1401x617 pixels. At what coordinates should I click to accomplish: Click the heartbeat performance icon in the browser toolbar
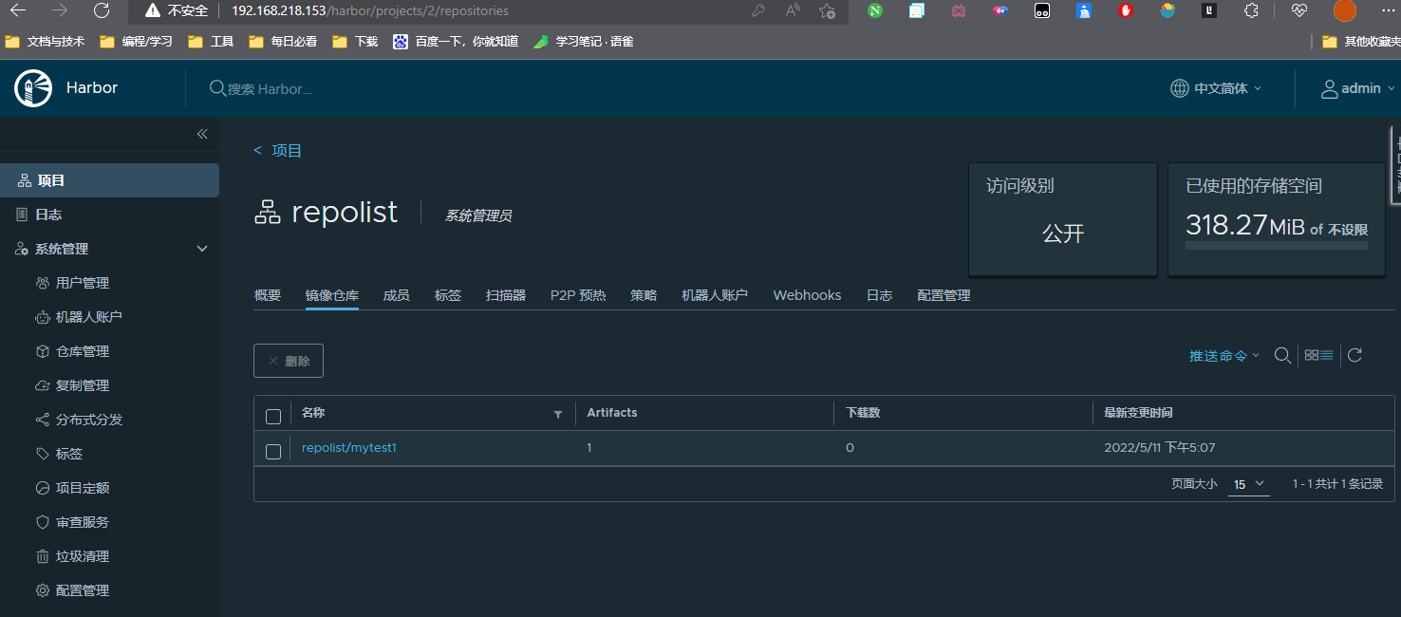click(1299, 10)
